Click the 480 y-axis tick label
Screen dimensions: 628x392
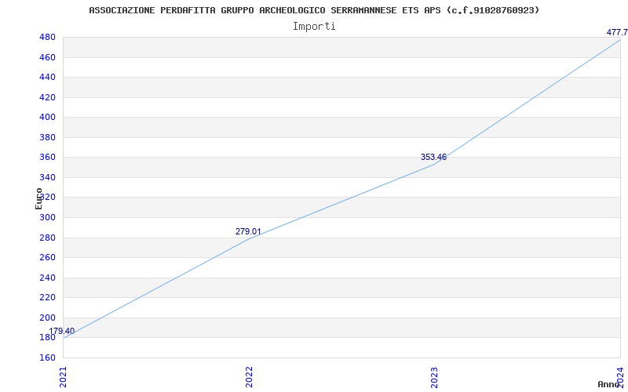[47, 38]
